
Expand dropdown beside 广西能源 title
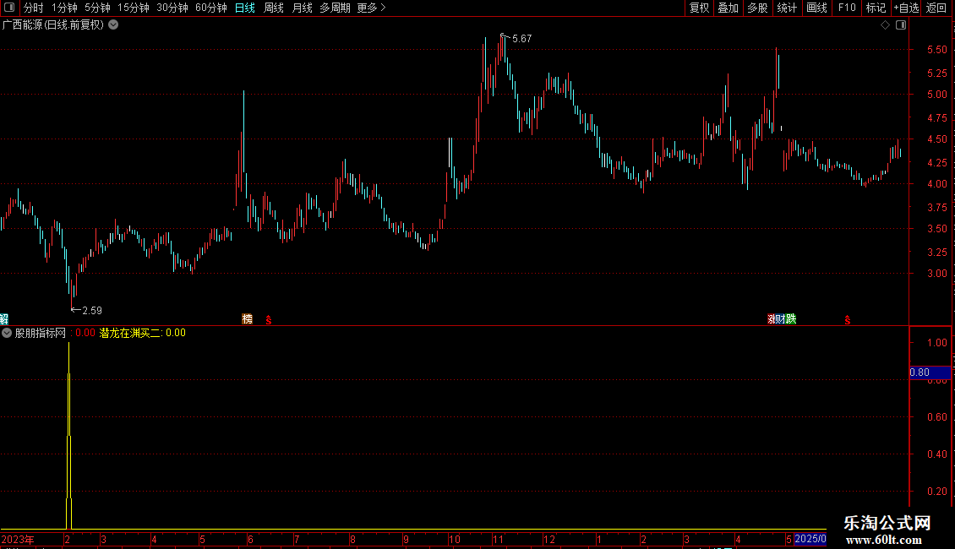click(113, 25)
